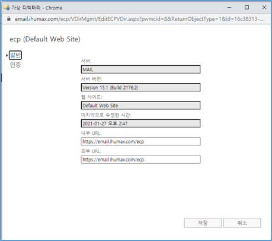The image size is (272, 241).
Task: Switch to the 인증 (Authentication) tab
Action: (15, 65)
